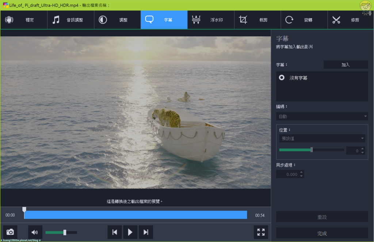The height and width of the screenshot is (242, 374).
Task: Click the 同步處理 sync value field
Action: pos(287,174)
